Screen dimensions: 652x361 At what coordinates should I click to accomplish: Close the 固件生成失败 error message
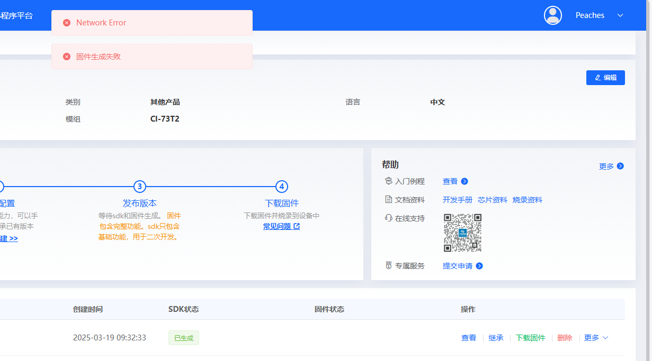pyautogui.click(x=66, y=57)
